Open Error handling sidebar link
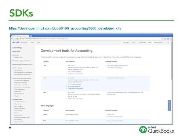 click(x=18, y=120)
